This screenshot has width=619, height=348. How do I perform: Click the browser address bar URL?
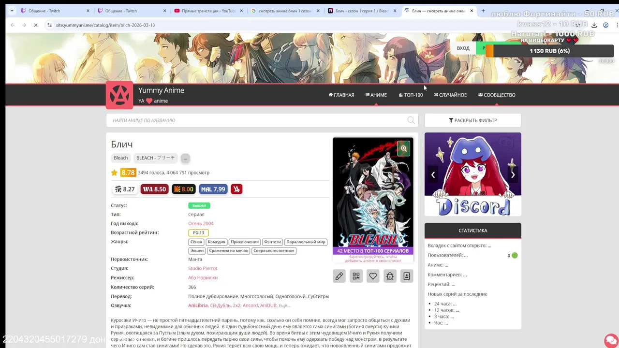[x=105, y=25]
